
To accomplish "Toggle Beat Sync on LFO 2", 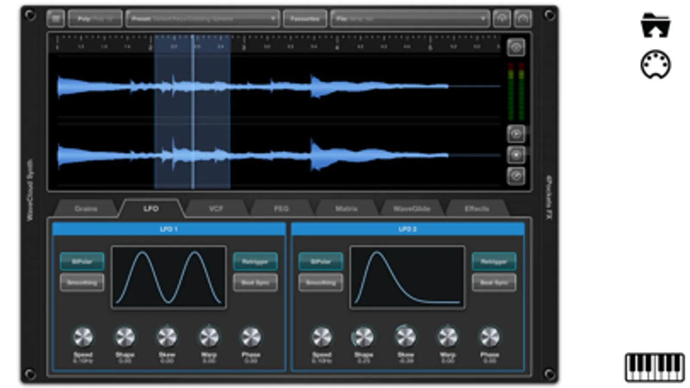I will [494, 283].
